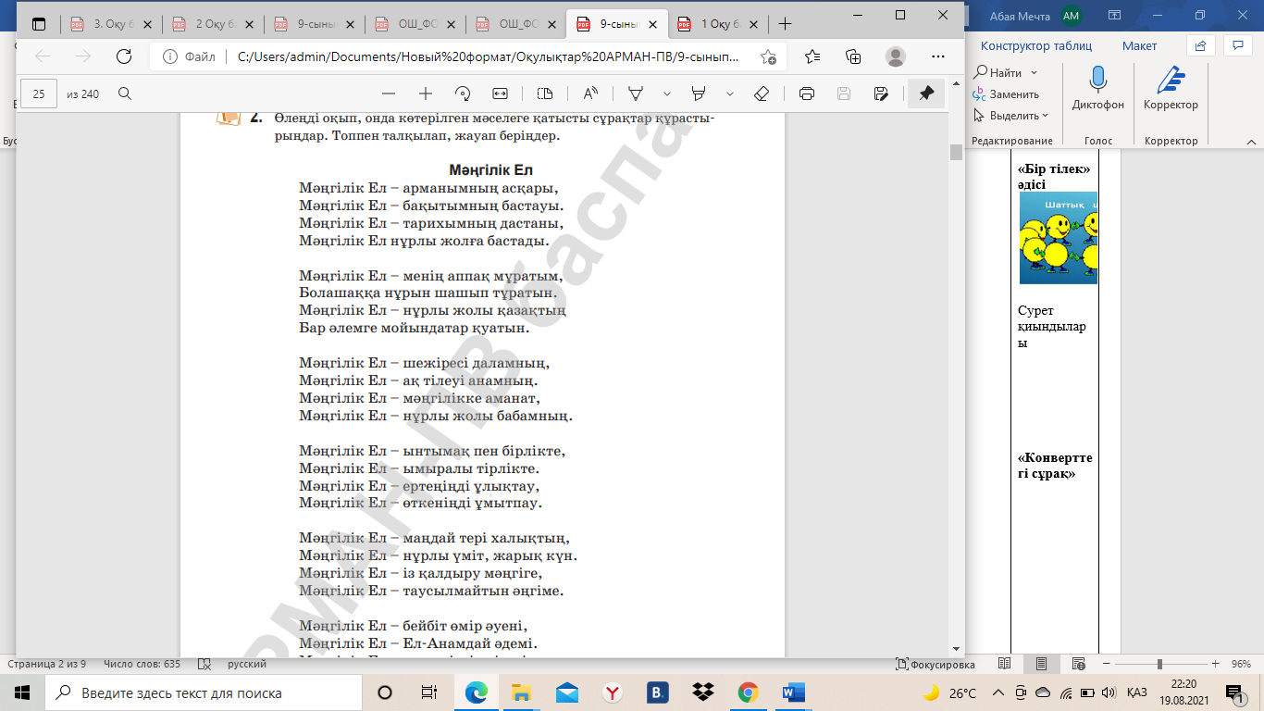Unpin the PDF toolbar
Viewport: 1264px width, 711px height.
point(926,94)
